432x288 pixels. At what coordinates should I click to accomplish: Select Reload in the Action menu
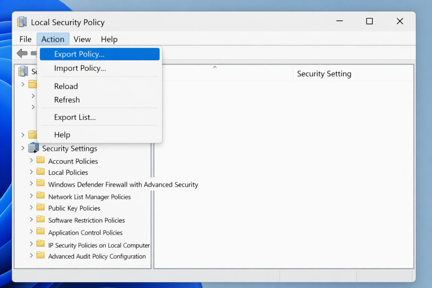pos(100,86)
